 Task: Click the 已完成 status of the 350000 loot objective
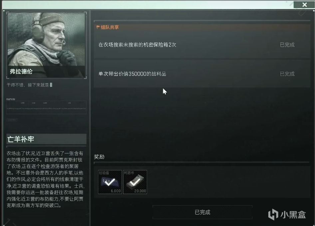pyautogui.click(x=287, y=74)
